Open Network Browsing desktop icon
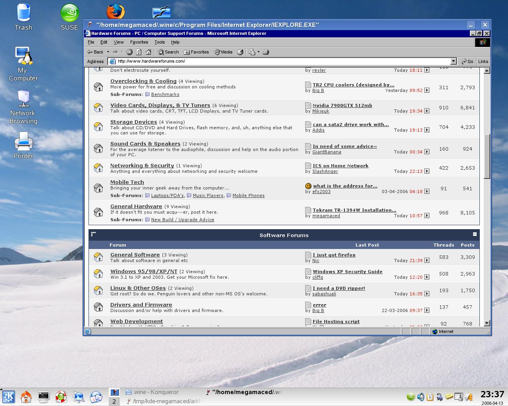 (x=23, y=107)
